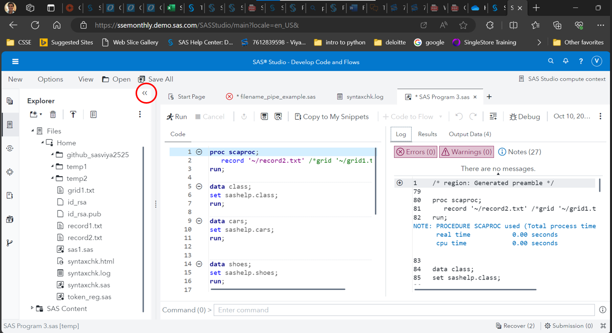Expand the SAS Content tree node

tap(32, 308)
